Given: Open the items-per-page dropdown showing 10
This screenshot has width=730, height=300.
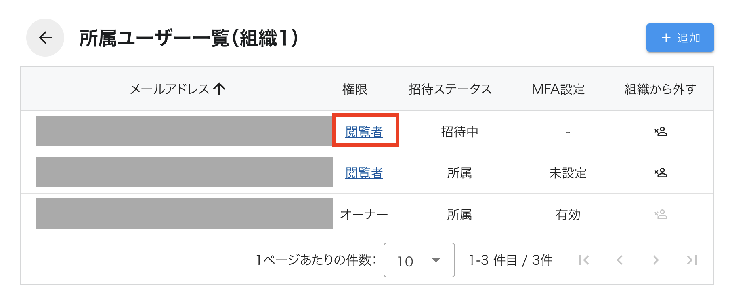Looking at the screenshot, I should (419, 260).
